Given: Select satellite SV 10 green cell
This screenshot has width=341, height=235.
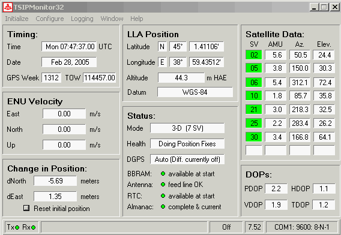Looking at the screenshot, I should [254, 95].
